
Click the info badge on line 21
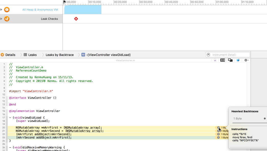pyautogui.click(x=218, y=131)
